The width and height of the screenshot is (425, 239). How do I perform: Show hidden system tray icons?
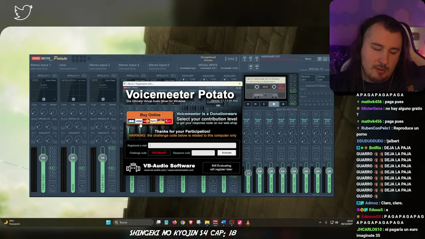(320, 222)
